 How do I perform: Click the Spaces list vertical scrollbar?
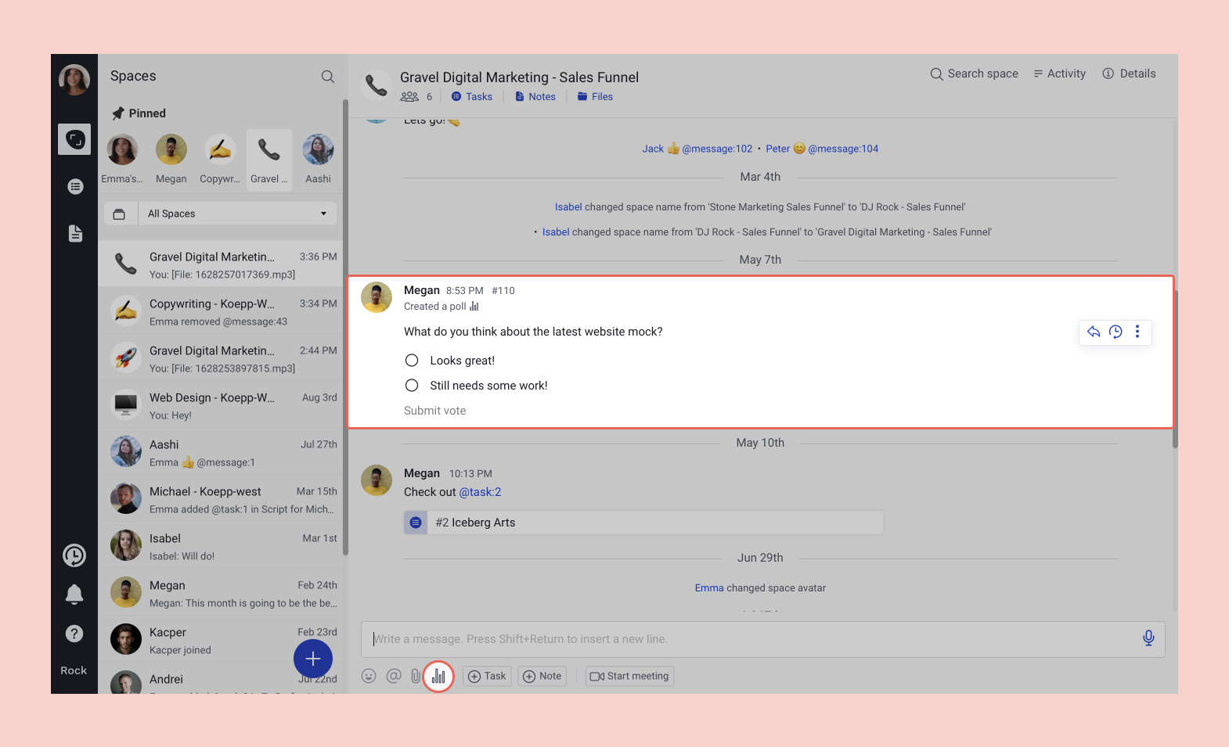(x=345, y=329)
